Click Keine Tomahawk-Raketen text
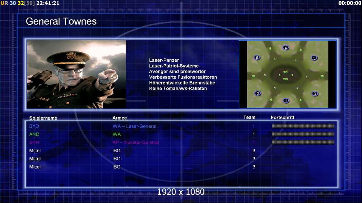This screenshot has height=203, width=362. 178,88
